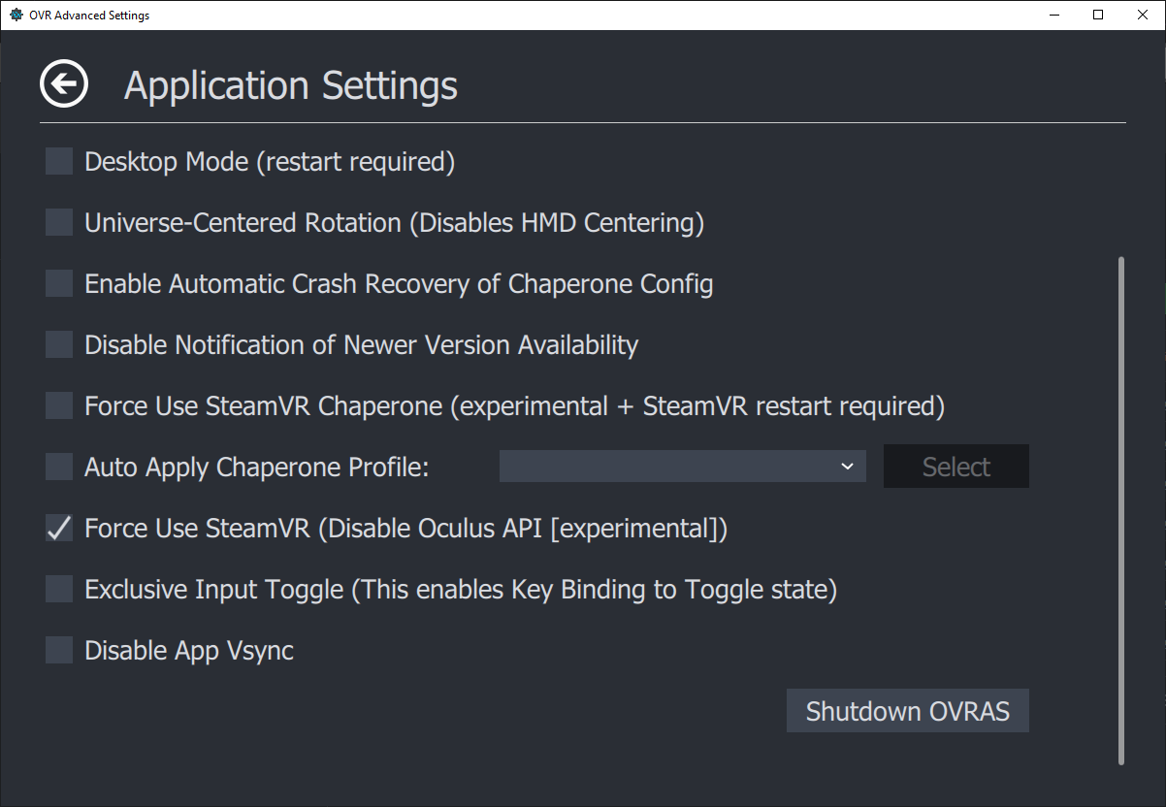The image size is (1166, 807).
Task: Click the Application Settings page heading
Action: 291,85
